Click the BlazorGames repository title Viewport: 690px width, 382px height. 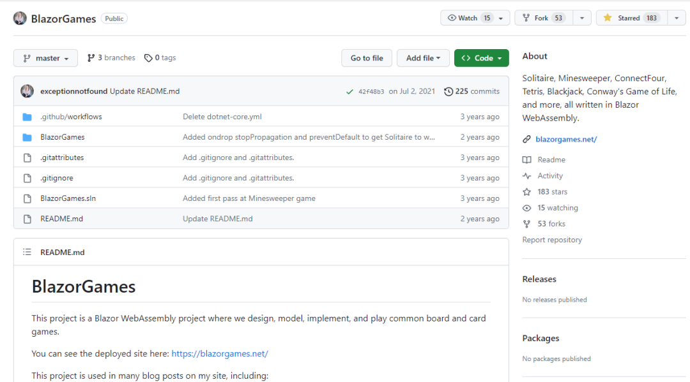63,19
